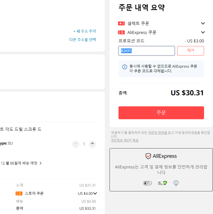Expand the AliExpress 쿠폰 dropdown chevron
The image size is (213, 214).
203,32
